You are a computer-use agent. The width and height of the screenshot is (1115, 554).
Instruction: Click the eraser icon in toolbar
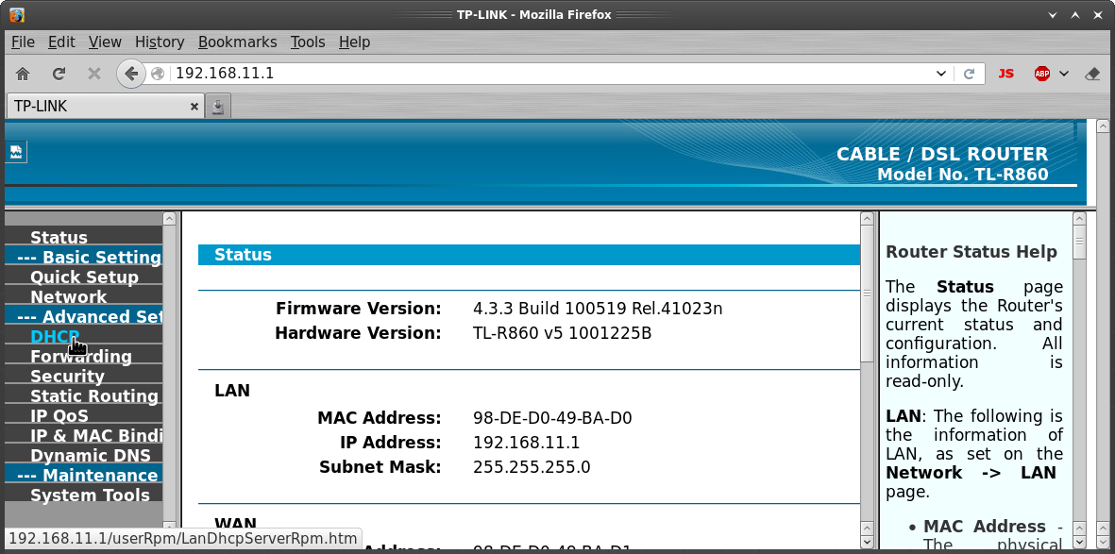click(1093, 74)
